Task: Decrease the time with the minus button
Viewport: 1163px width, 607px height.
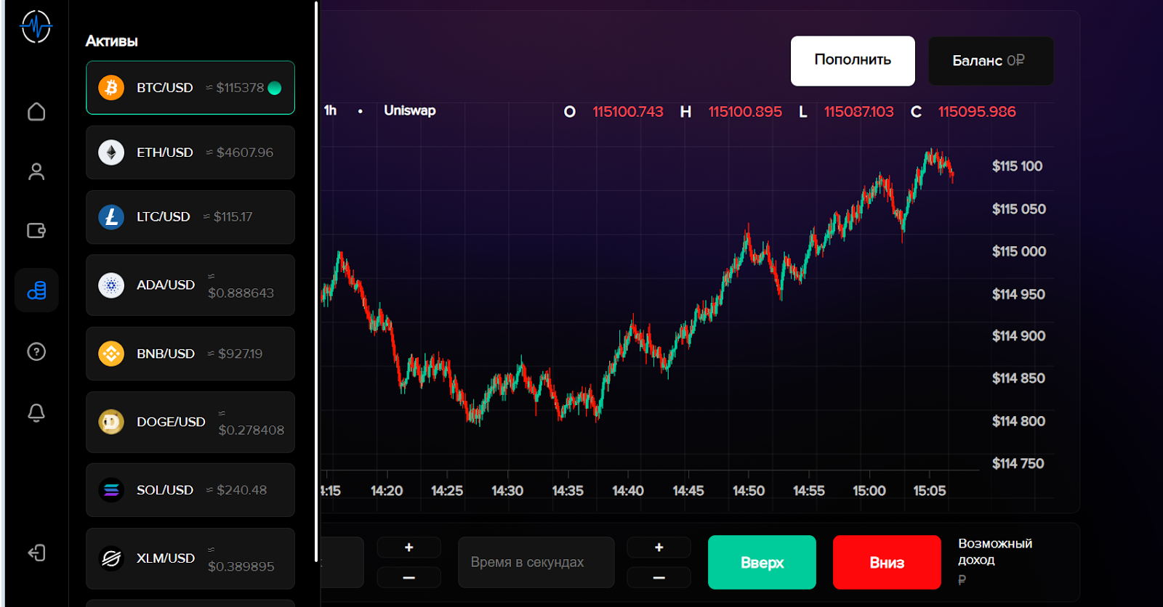Action: point(659,577)
